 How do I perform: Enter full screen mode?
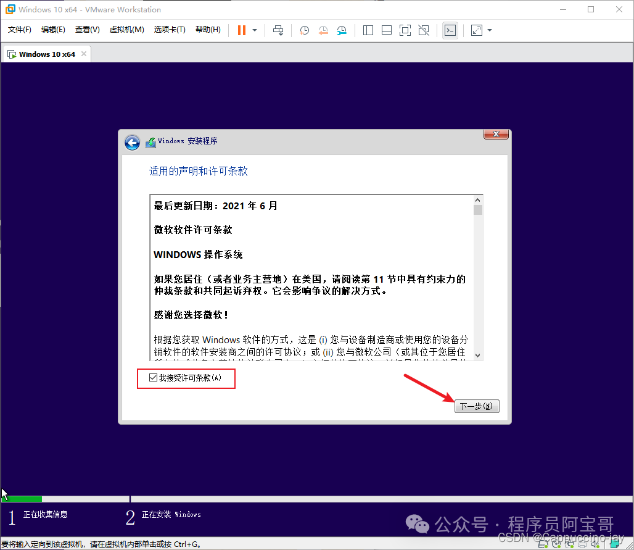tap(405, 30)
